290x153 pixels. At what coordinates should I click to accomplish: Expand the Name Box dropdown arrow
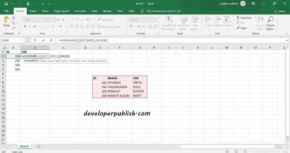[x=22, y=40]
